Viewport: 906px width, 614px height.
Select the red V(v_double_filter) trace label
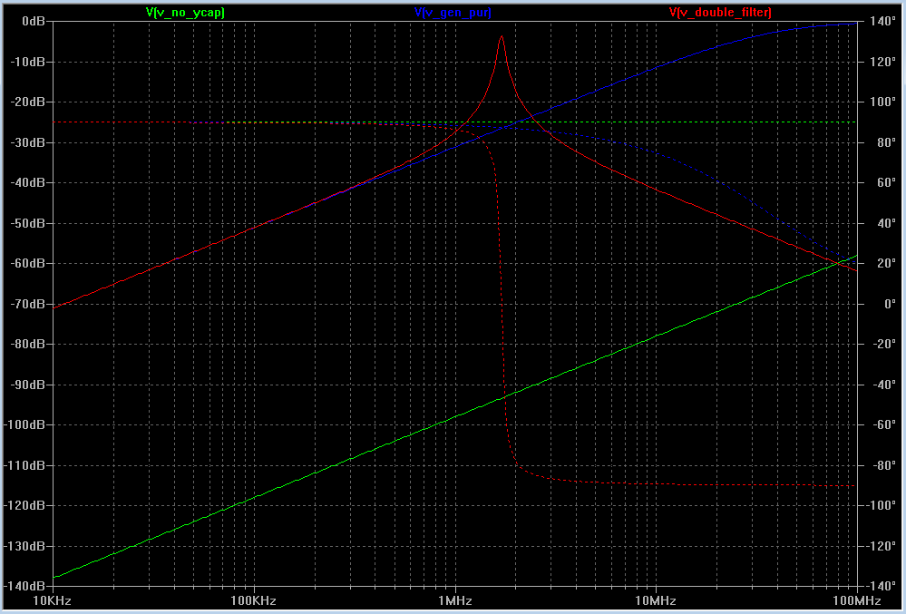(720, 12)
